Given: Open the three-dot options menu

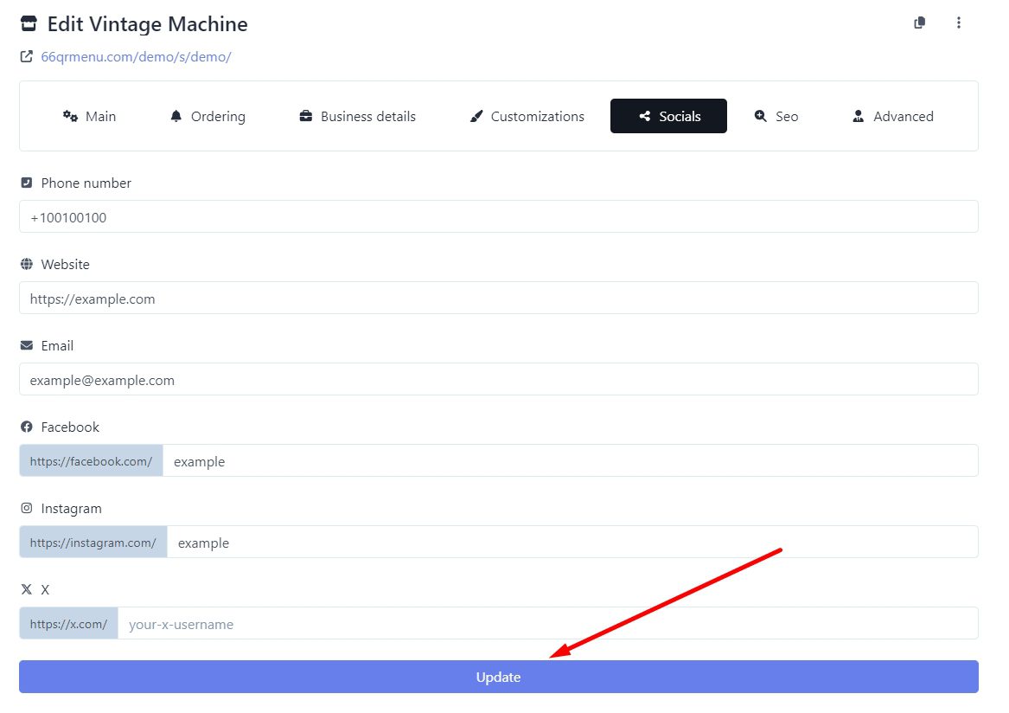Looking at the screenshot, I should coord(958,23).
